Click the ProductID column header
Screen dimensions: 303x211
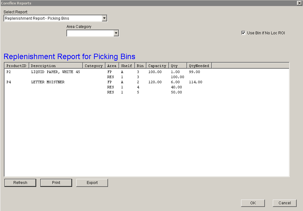click(17, 66)
